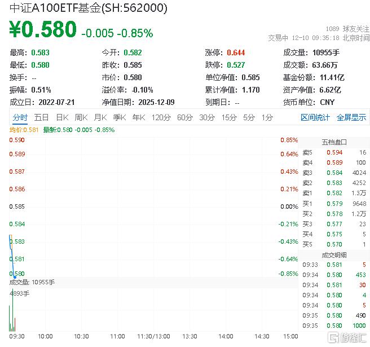Click the 成交量 value 10955手 in stats
370x347 pixels.
coord(326,52)
